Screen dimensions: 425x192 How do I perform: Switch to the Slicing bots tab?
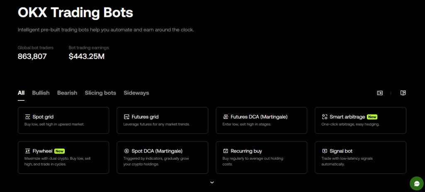(100, 93)
